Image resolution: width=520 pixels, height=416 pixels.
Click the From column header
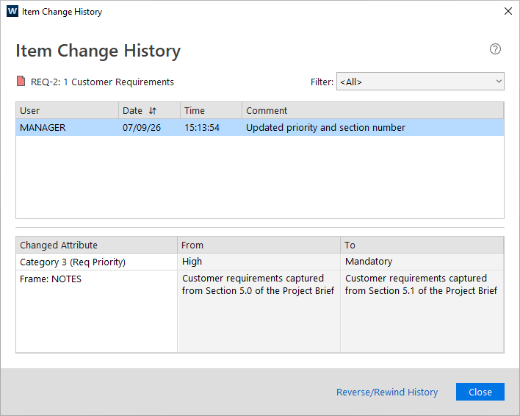click(259, 245)
